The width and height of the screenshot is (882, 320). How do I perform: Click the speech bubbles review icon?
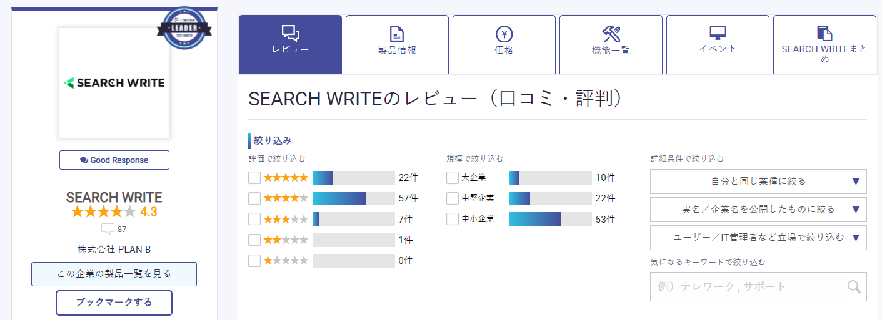[x=290, y=33]
